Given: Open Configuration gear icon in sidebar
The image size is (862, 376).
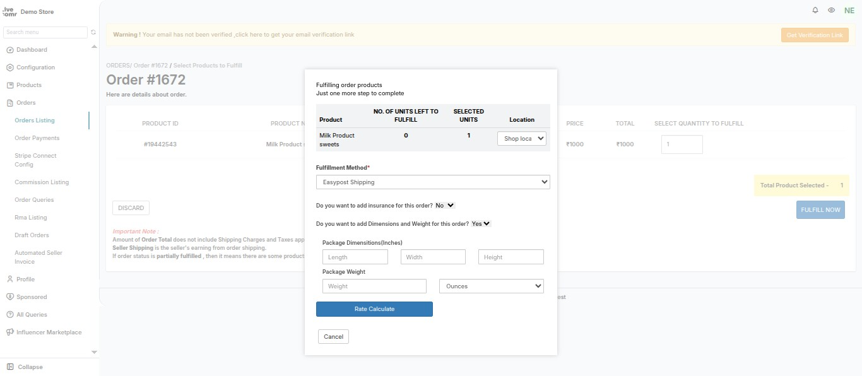Looking at the screenshot, I should (x=10, y=68).
